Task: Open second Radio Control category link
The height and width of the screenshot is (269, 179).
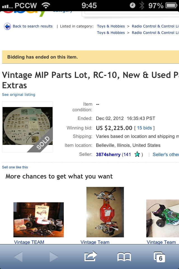Action: [x=155, y=33]
